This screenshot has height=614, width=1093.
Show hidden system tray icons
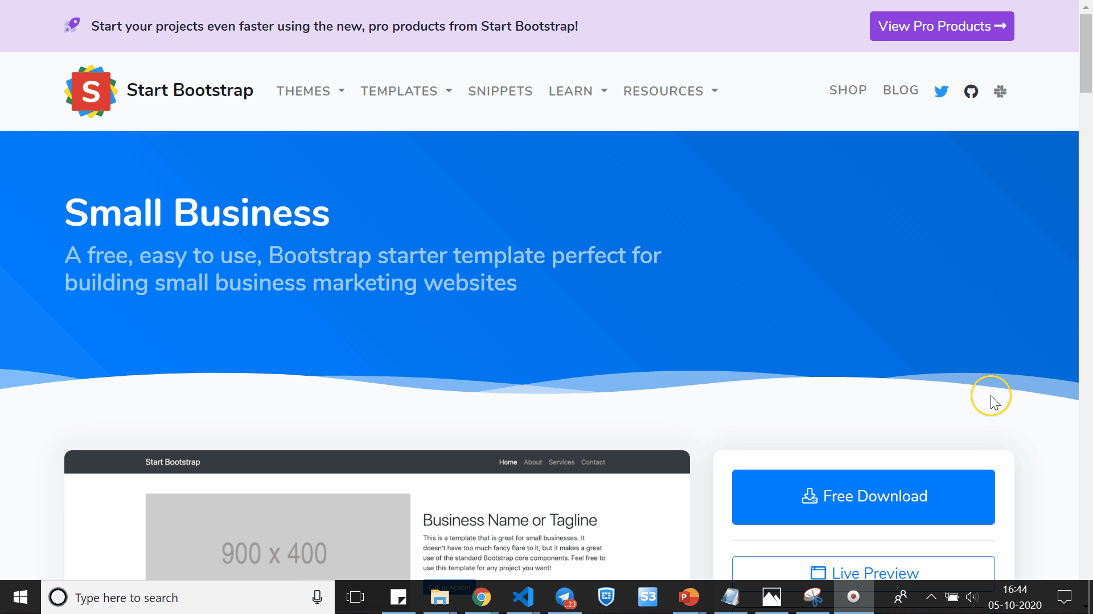[x=931, y=597]
